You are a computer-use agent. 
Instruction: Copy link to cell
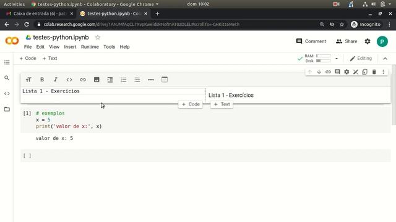(328, 72)
